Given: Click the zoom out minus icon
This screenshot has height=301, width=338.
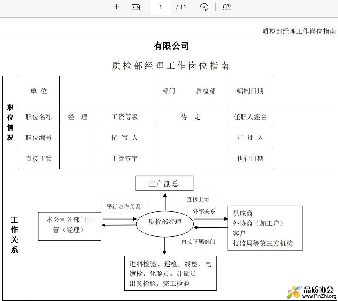Looking at the screenshot, I should pos(98,7).
